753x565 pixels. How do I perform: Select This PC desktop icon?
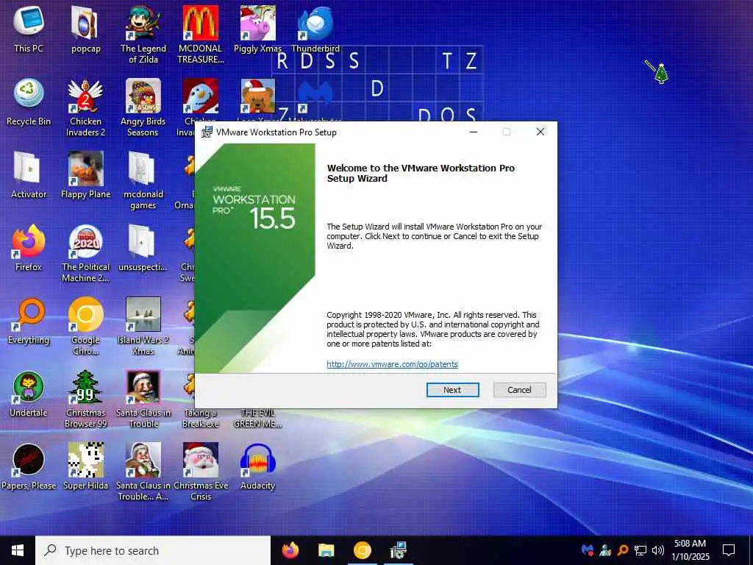tap(29, 29)
